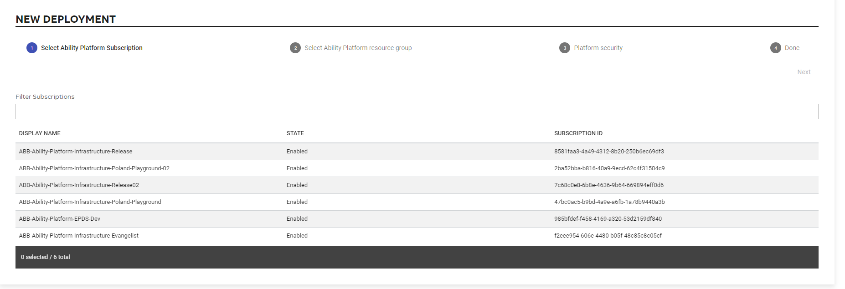Open 'Select Ability Platform resource group' step
Image resolution: width=845 pixels, height=289 pixels.
click(x=358, y=48)
